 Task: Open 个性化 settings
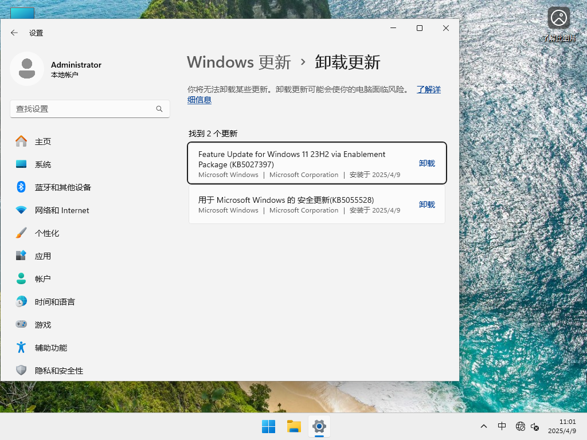pyautogui.click(x=48, y=233)
